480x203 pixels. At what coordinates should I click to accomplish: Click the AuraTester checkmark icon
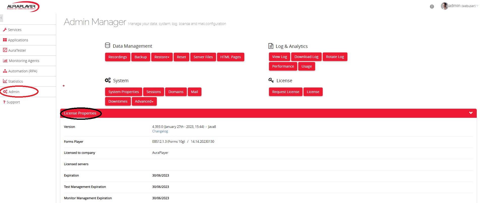[x=5, y=50]
